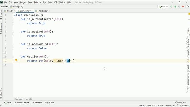Image resolution: width=190 pixels, height=107 pixels.
Task: Open the File menu
Action: pyautogui.click(x=6, y=2)
